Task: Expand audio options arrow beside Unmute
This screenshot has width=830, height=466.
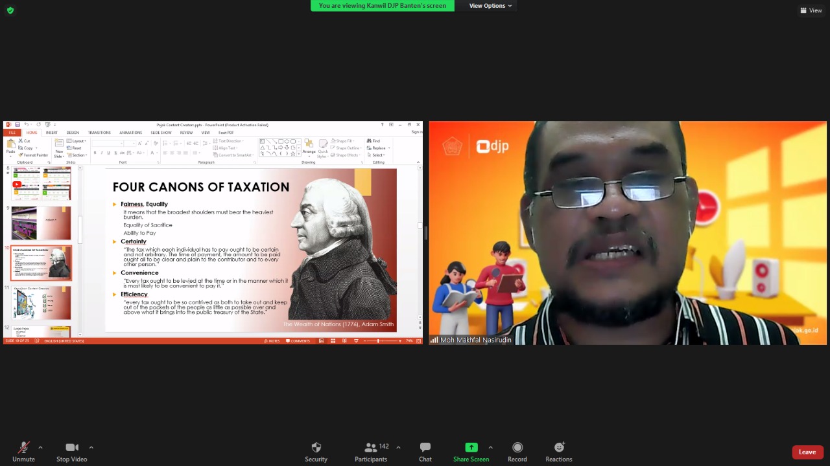Action: click(x=40, y=447)
